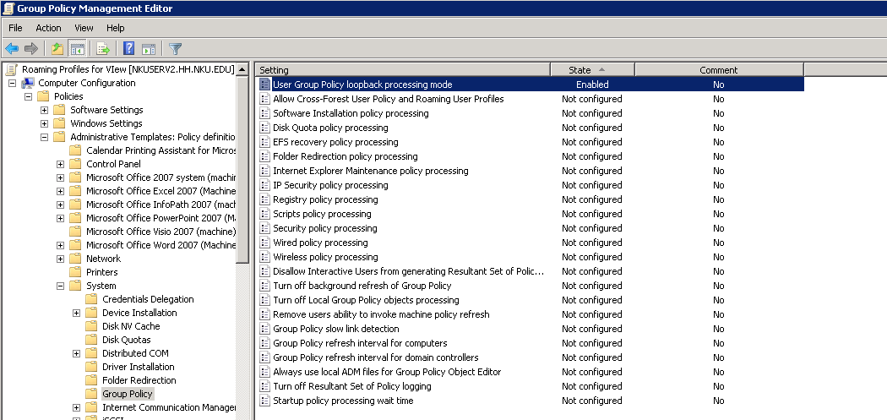Select the Driver Installation tree folder
887x420 pixels.
point(138,367)
